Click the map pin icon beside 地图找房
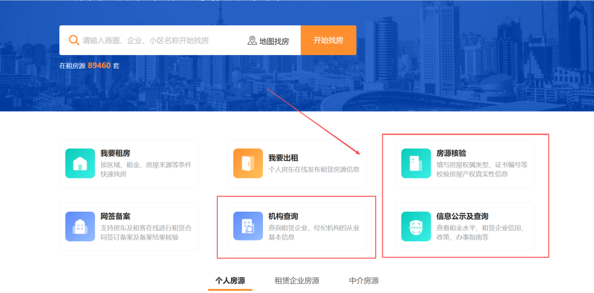The height and width of the screenshot is (293, 594). [x=252, y=41]
